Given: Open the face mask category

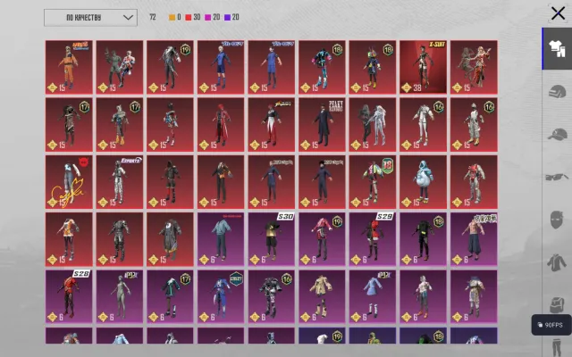Looking at the screenshot, I should point(557,220).
